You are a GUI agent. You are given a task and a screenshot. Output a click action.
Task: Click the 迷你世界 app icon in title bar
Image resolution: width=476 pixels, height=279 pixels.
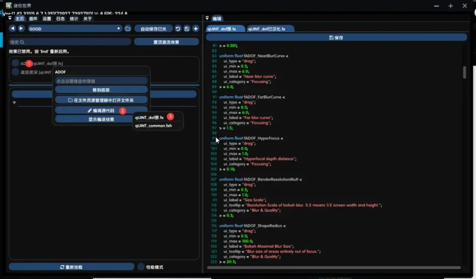pyautogui.click(x=8, y=6)
